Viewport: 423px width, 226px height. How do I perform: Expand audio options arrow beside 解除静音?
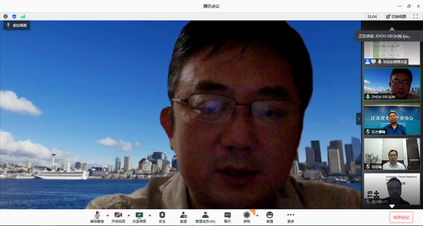[x=107, y=215]
